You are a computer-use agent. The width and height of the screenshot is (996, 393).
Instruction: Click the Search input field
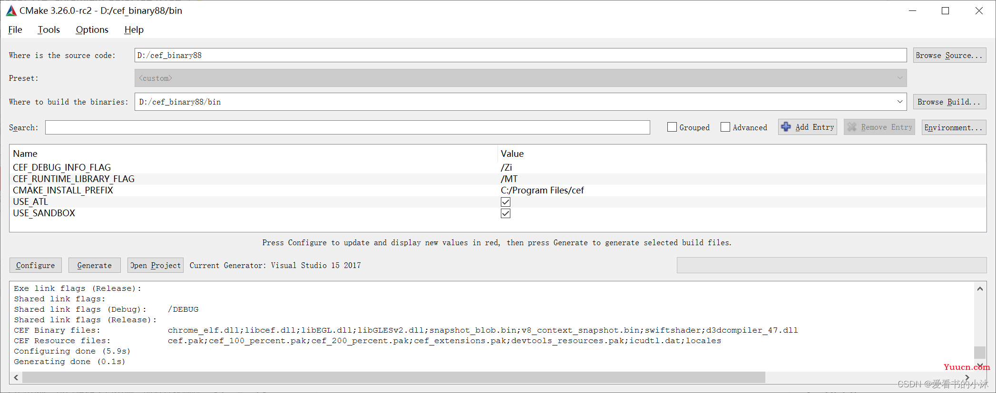tap(348, 127)
